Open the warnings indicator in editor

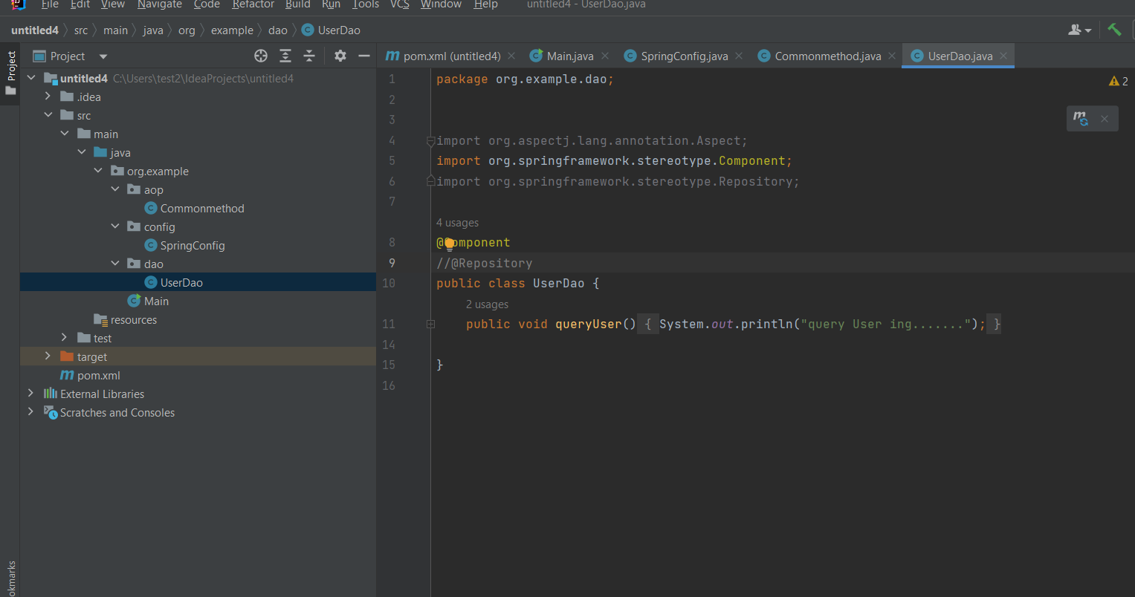click(x=1118, y=81)
